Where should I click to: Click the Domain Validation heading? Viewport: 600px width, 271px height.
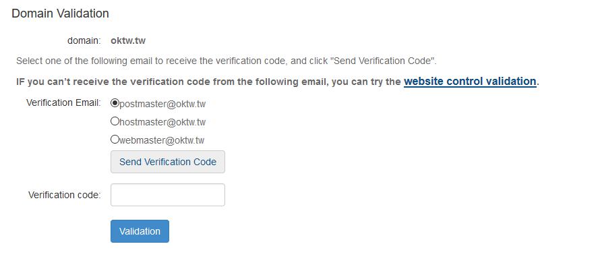pyautogui.click(x=60, y=13)
